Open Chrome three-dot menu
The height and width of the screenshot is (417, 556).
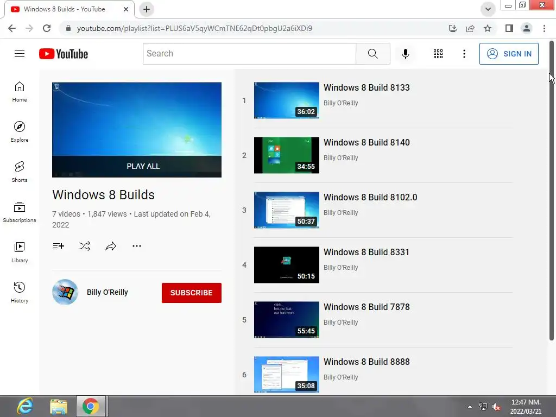click(x=544, y=28)
